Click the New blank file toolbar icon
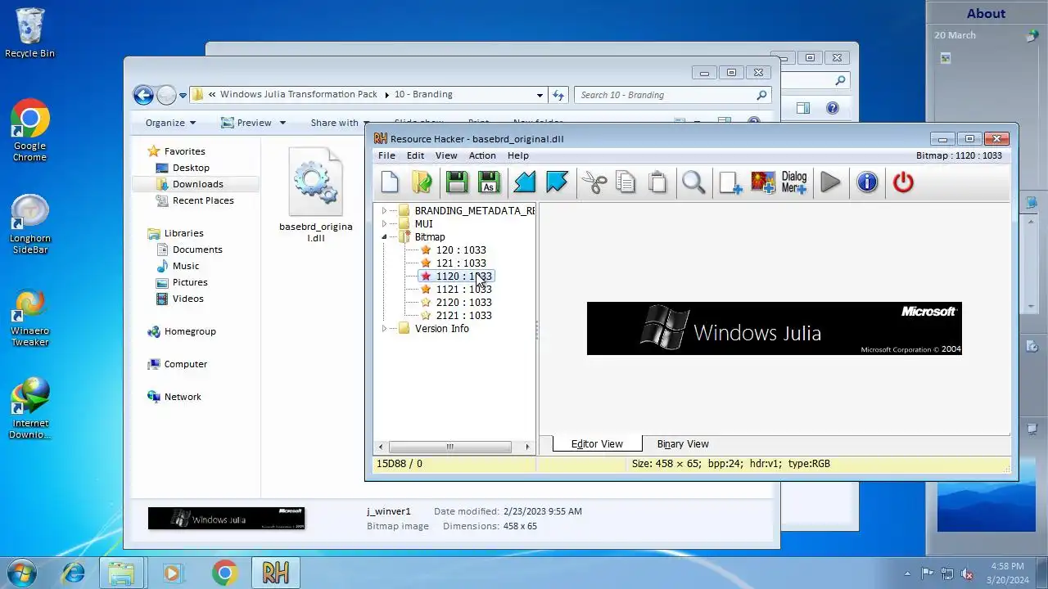This screenshot has width=1048, height=589. [390, 182]
